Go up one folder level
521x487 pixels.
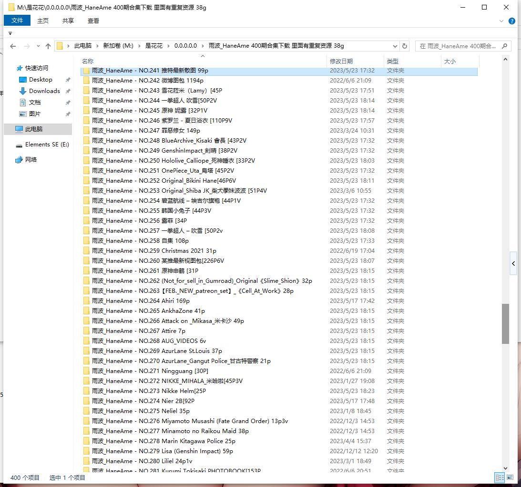(x=48, y=46)
